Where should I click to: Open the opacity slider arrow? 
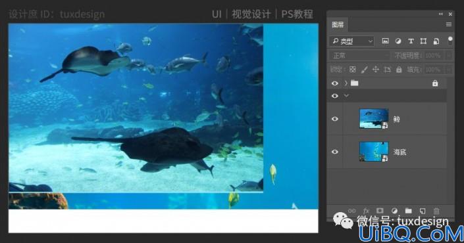pos(449,56)
